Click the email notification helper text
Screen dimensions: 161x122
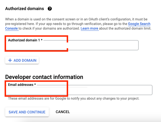click(74, 98)
